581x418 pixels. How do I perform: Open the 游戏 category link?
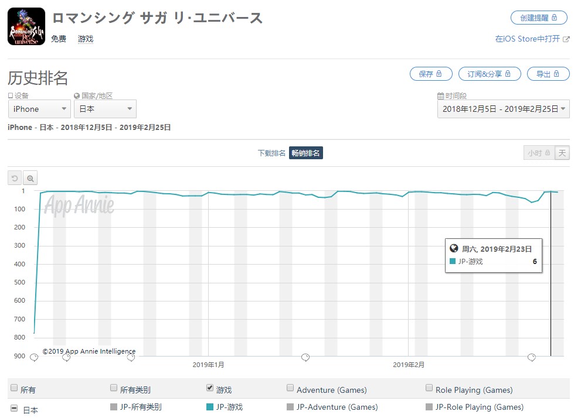coord(86,39)
